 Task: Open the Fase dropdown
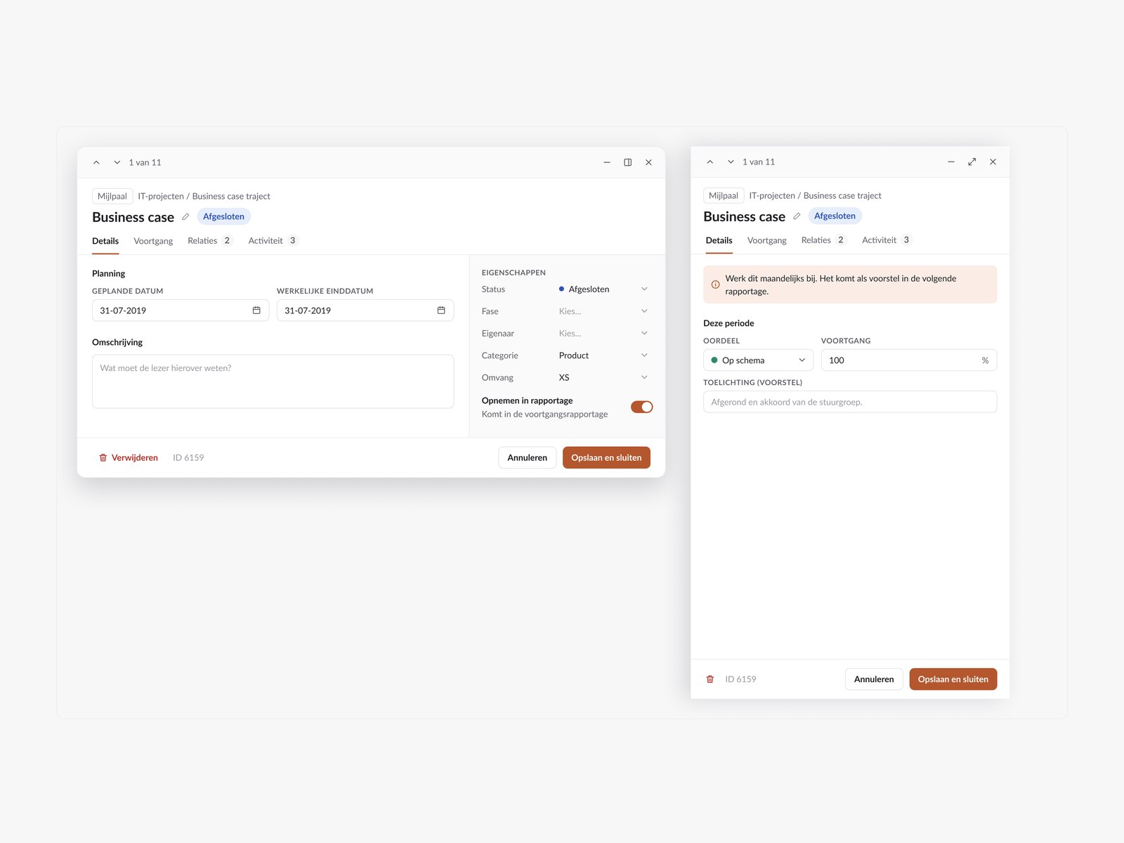[603, 311]
